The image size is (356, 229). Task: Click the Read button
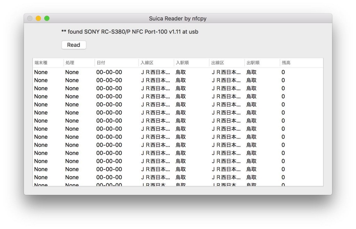tap(74, 45)
